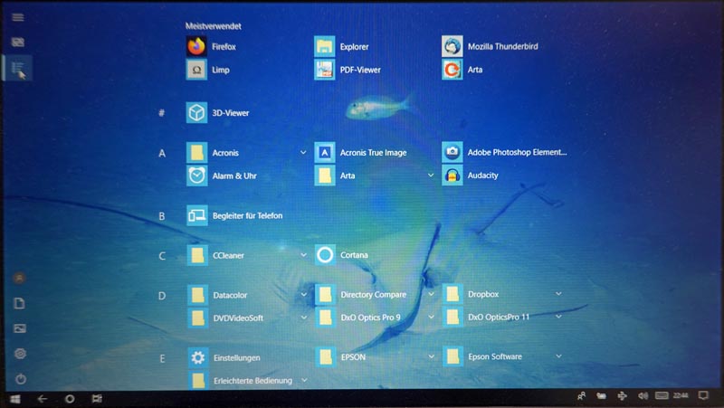Viewport: 724px width, 408px height.
Task: Expand the Acronis folder
Action: [303, 152]
